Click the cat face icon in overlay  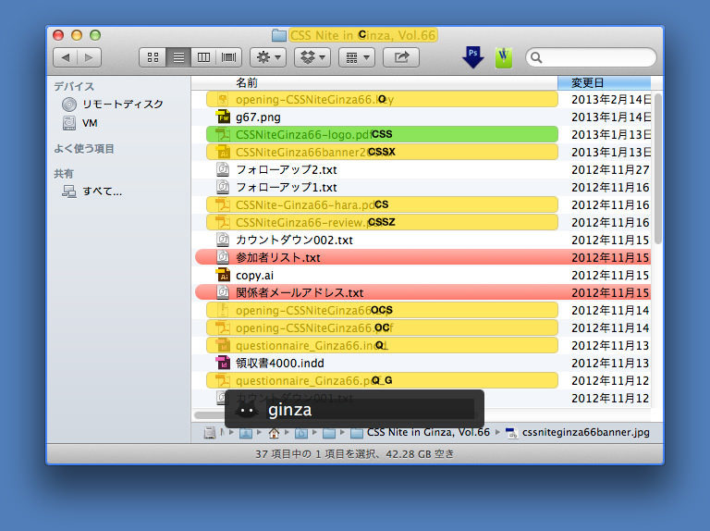tap(247, 410)
